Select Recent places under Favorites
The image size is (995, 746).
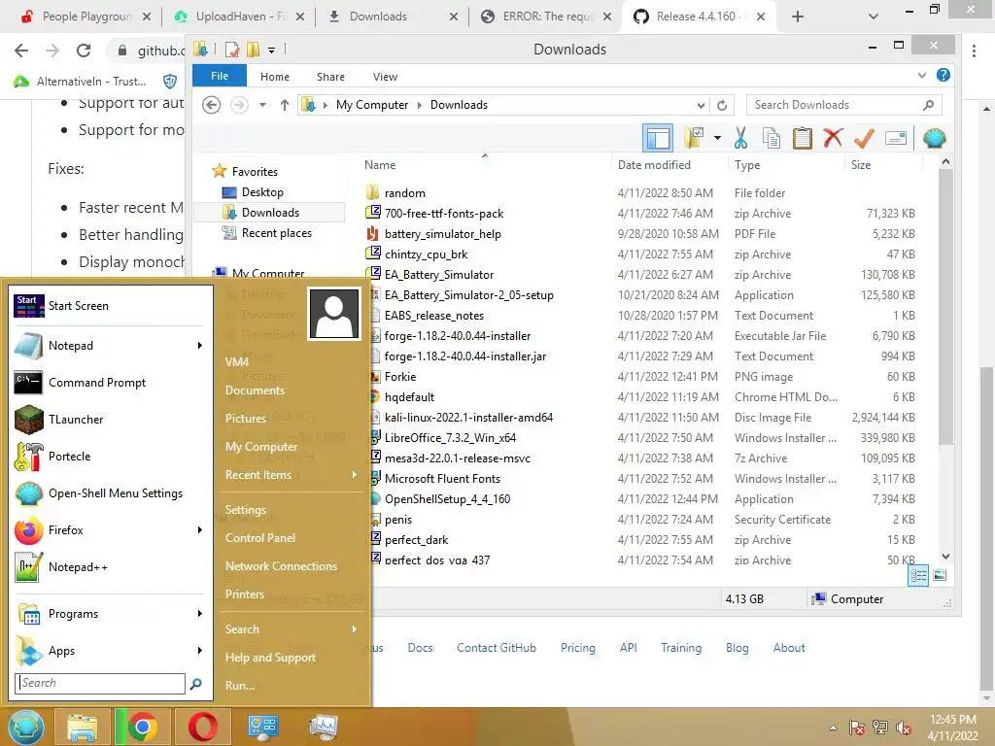(276, 233)
